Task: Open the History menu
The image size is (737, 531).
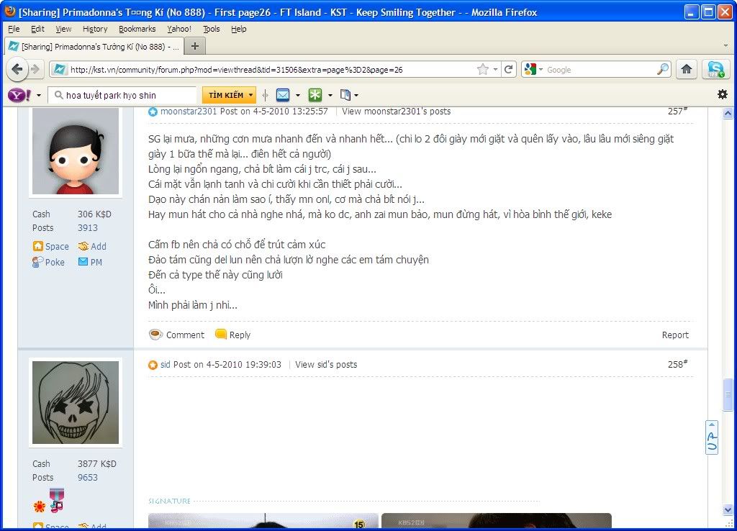Action: click(95, 29)
